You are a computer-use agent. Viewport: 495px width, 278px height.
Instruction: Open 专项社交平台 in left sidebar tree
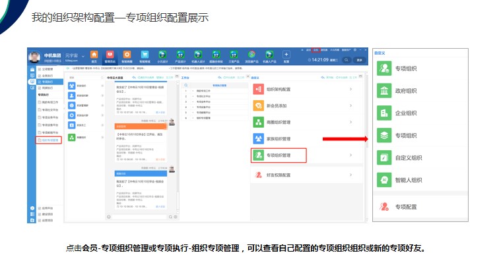[50, 110]
